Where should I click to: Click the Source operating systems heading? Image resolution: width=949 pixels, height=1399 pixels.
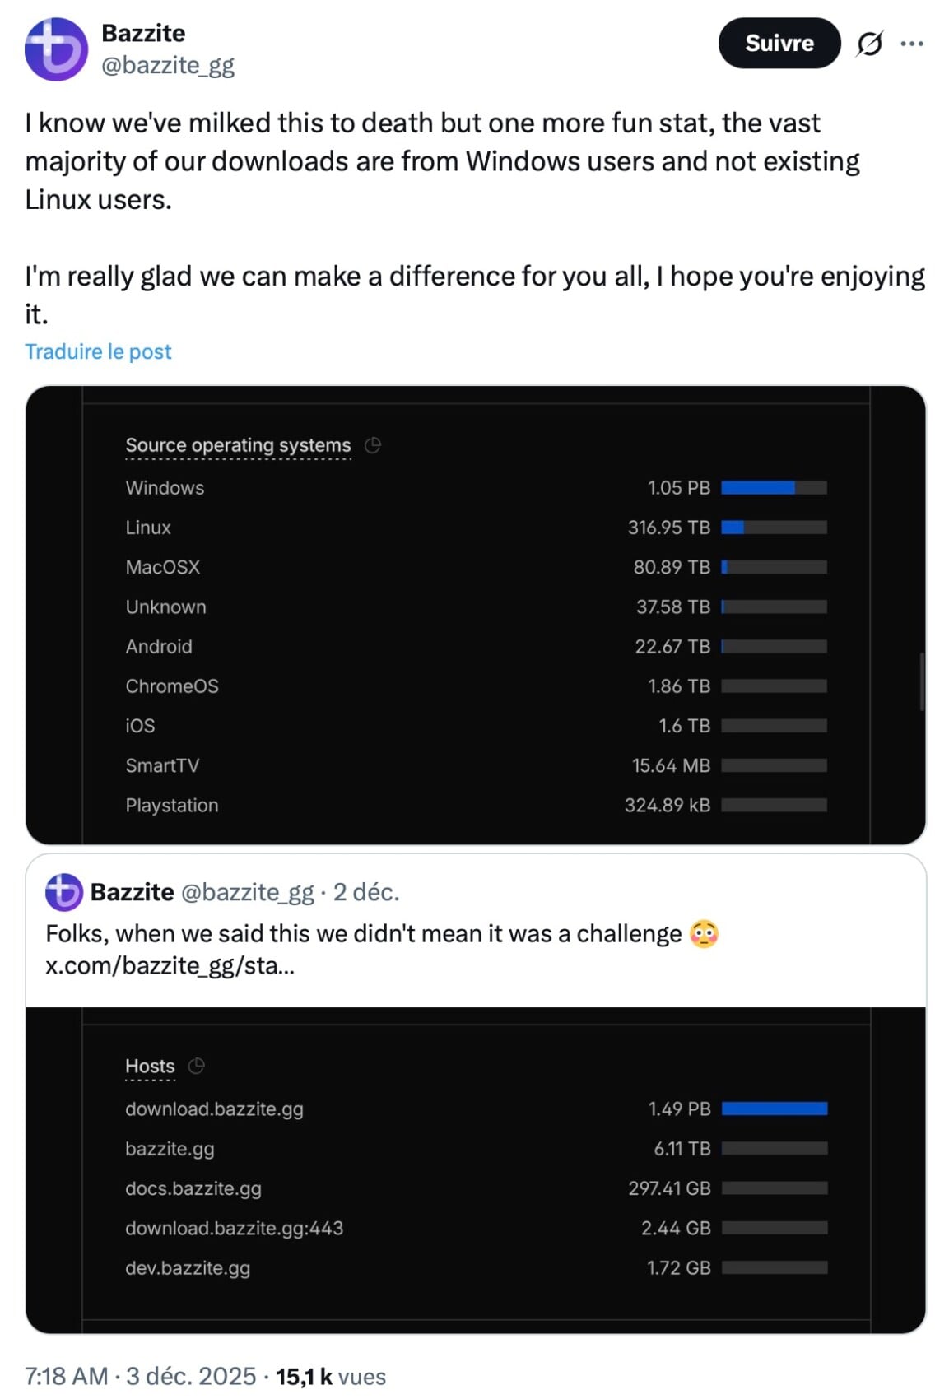coord(238,445)
